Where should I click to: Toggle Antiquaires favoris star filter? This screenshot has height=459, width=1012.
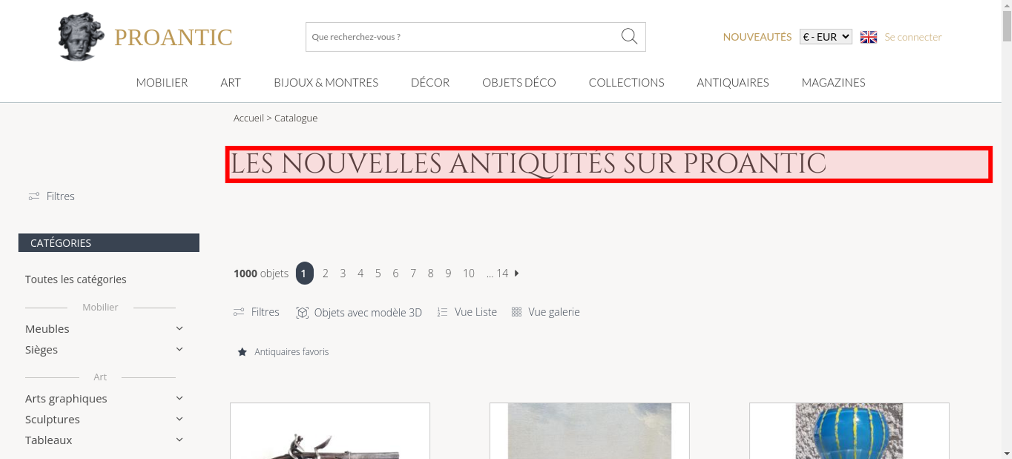283,352
